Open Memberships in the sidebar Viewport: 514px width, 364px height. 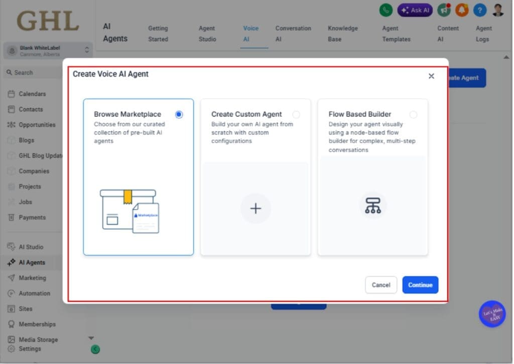tap(37, 324)
